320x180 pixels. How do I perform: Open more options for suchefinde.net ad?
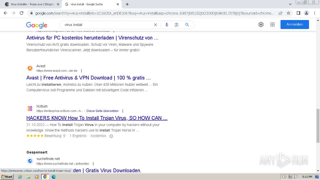pos(93,164)
